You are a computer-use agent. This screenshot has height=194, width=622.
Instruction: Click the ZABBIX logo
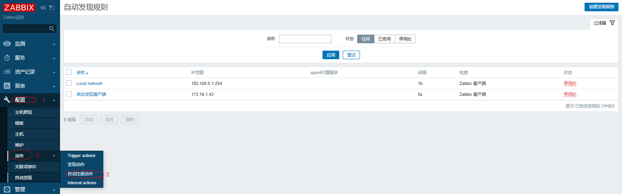[19, 7]
